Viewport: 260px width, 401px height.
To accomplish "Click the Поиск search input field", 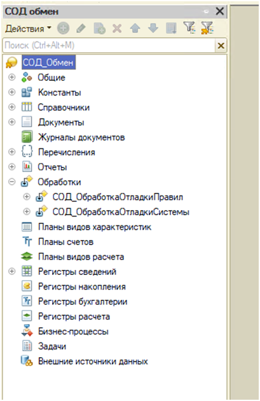I will point(109,46).
